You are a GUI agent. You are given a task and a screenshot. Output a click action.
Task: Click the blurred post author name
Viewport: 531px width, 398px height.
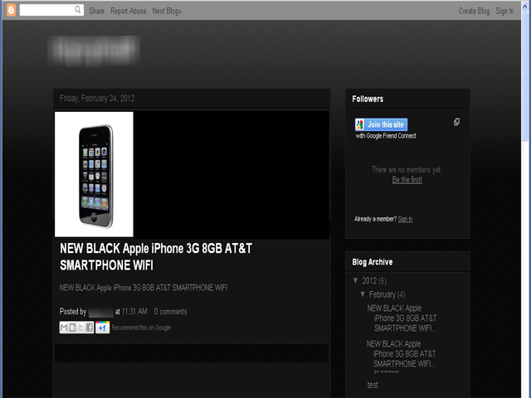point(101,312)
